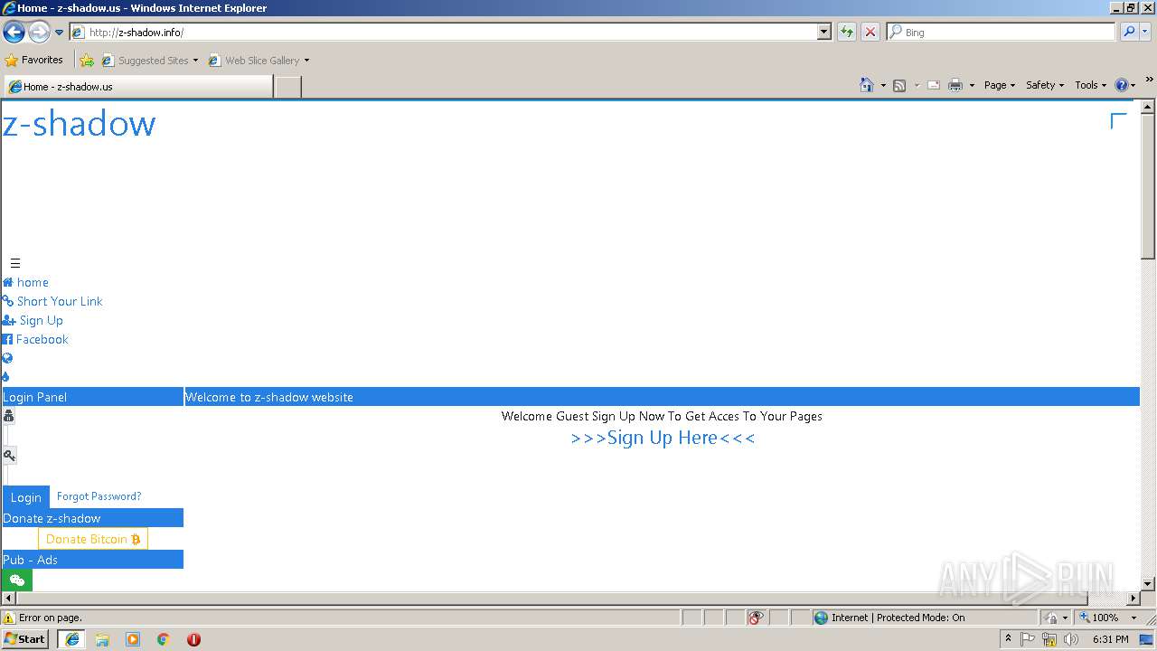Open the Help question mark menu
Screen dimensions: 1157x651
(1125, 85)
